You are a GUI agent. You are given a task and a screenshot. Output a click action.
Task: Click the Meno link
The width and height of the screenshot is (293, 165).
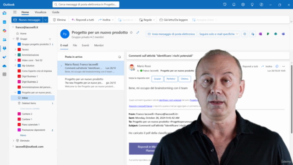[x=23, y=135]
